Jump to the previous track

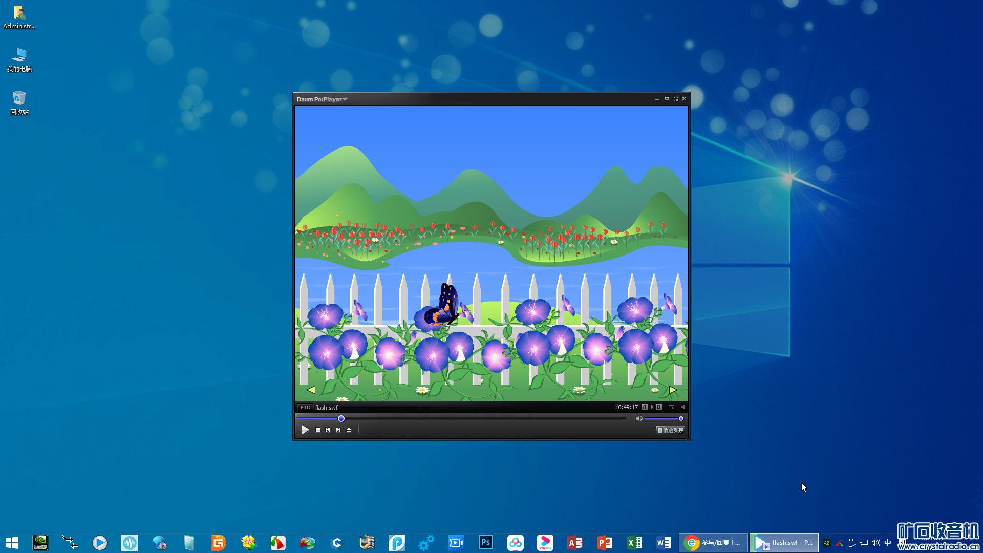(328, 430)
